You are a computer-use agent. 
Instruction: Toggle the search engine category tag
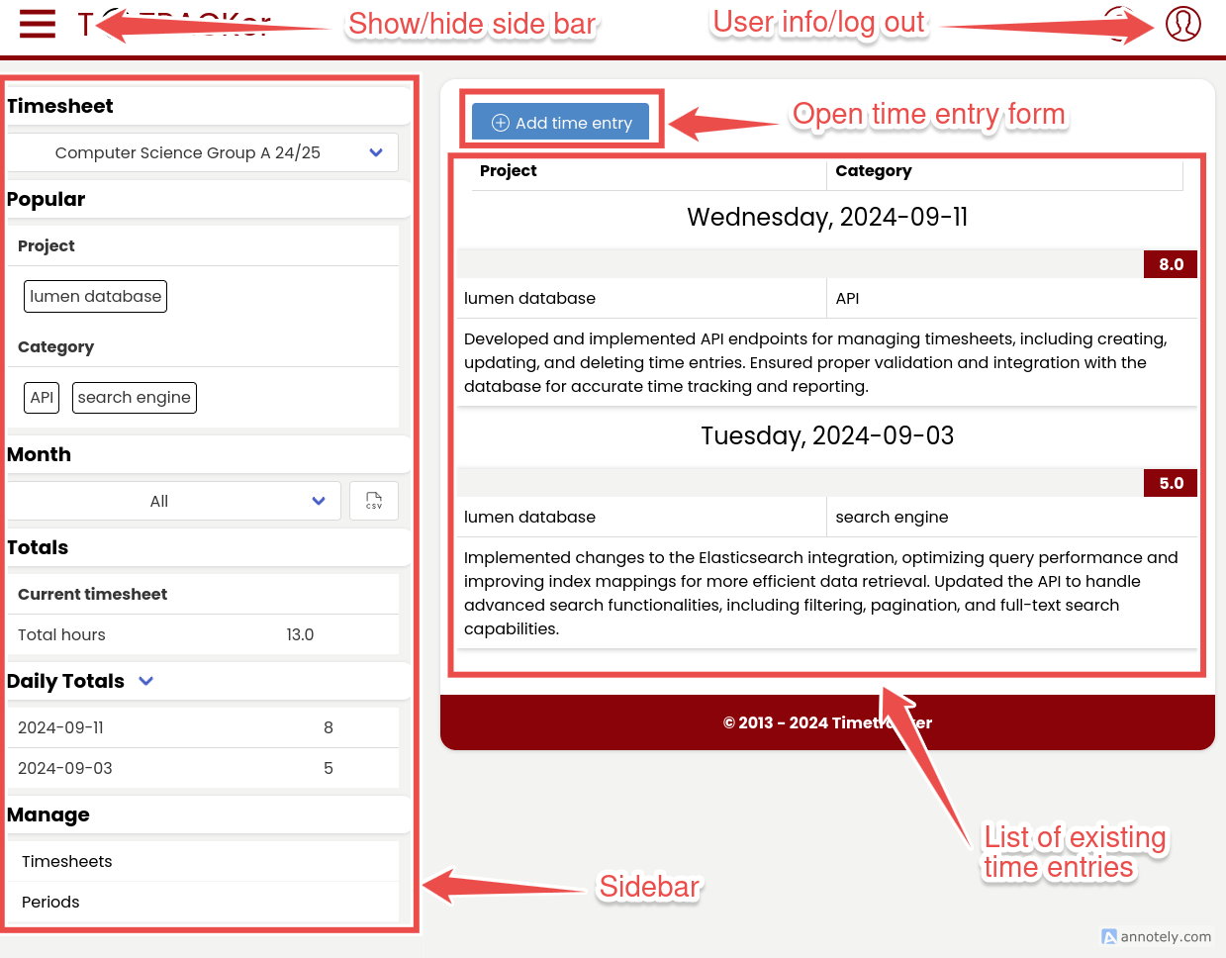click(x=135, y=398)
